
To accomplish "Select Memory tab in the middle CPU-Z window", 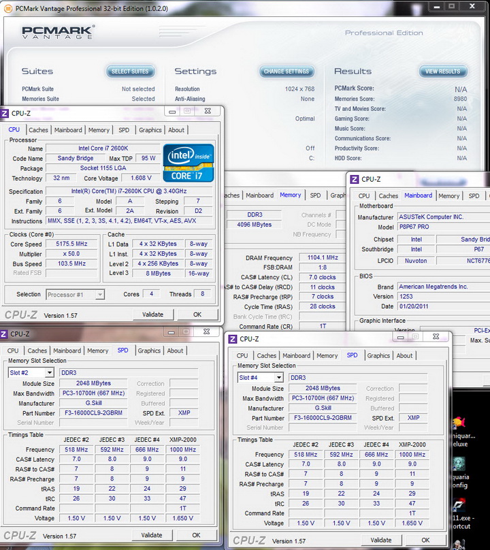I will click(x=291, y=195).
